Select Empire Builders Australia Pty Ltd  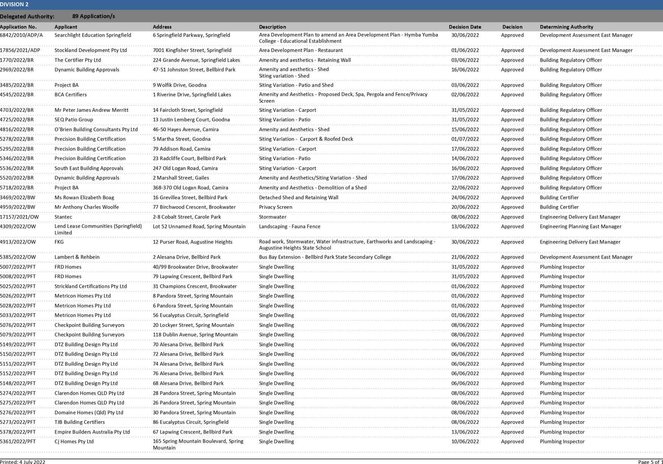92,432
